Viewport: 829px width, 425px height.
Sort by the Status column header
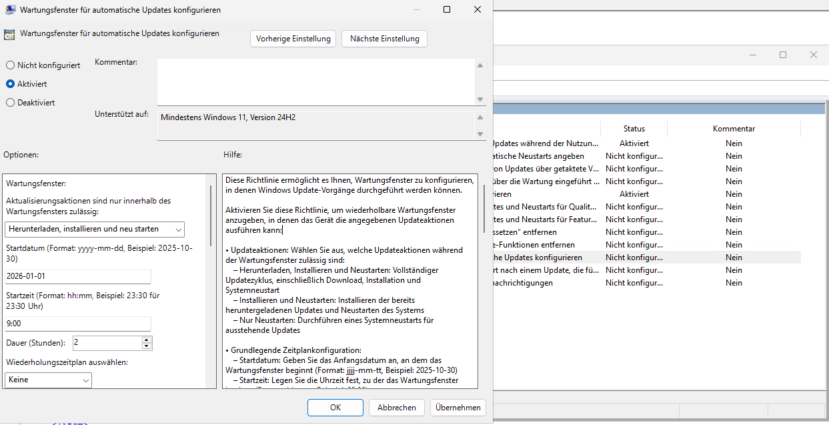(x=634, y=129)
